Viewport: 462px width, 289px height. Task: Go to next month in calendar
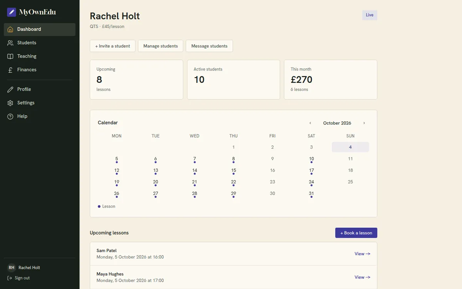click(x=364, y=123)
